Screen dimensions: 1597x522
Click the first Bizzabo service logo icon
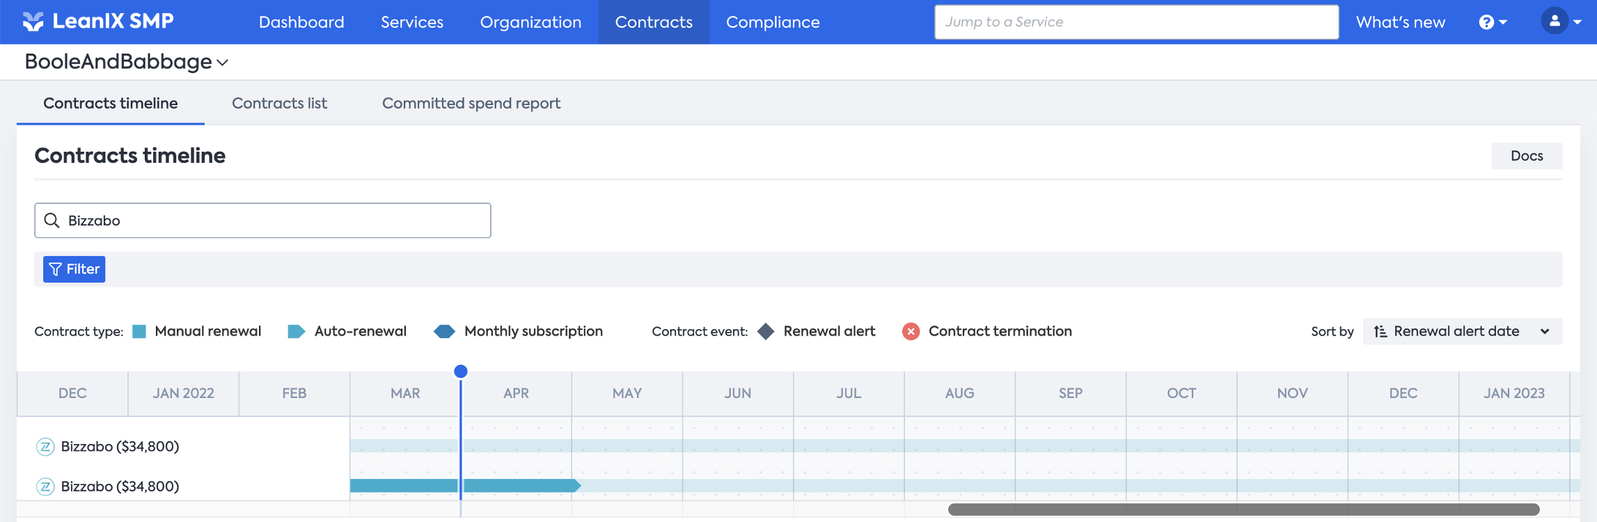[x=45, y=447]
